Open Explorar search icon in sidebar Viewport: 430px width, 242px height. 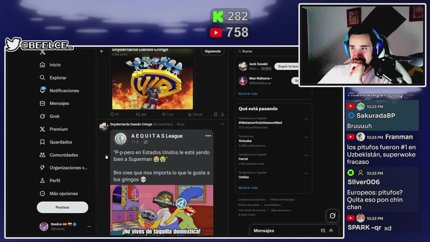pyautogui.click(x=42, y=78)
